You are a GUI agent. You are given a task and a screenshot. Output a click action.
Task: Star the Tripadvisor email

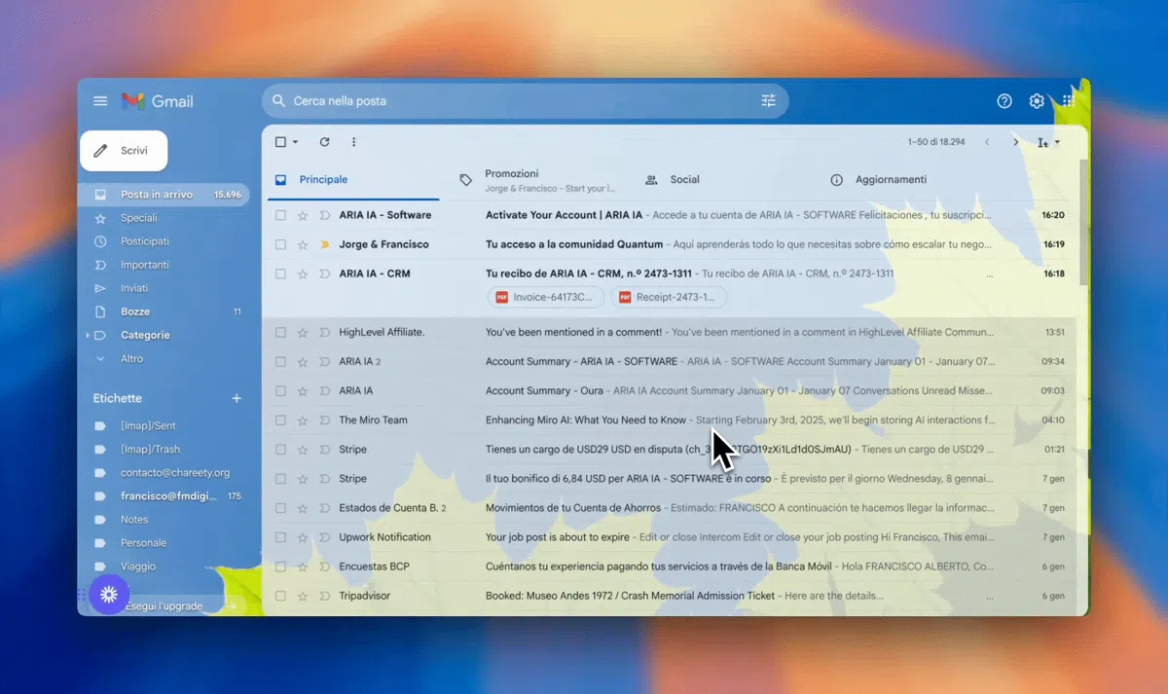click(303, 596)
